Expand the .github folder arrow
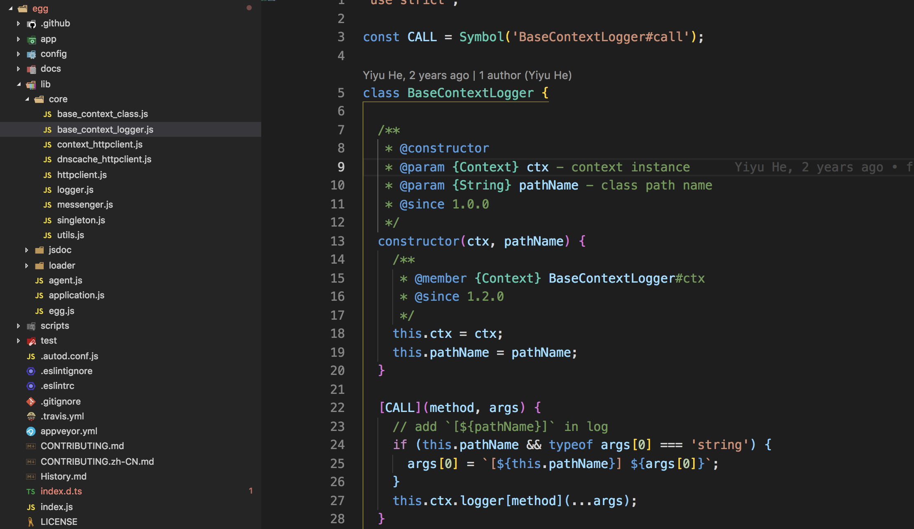This screenshot has height=529, width=914. point(19,23)
